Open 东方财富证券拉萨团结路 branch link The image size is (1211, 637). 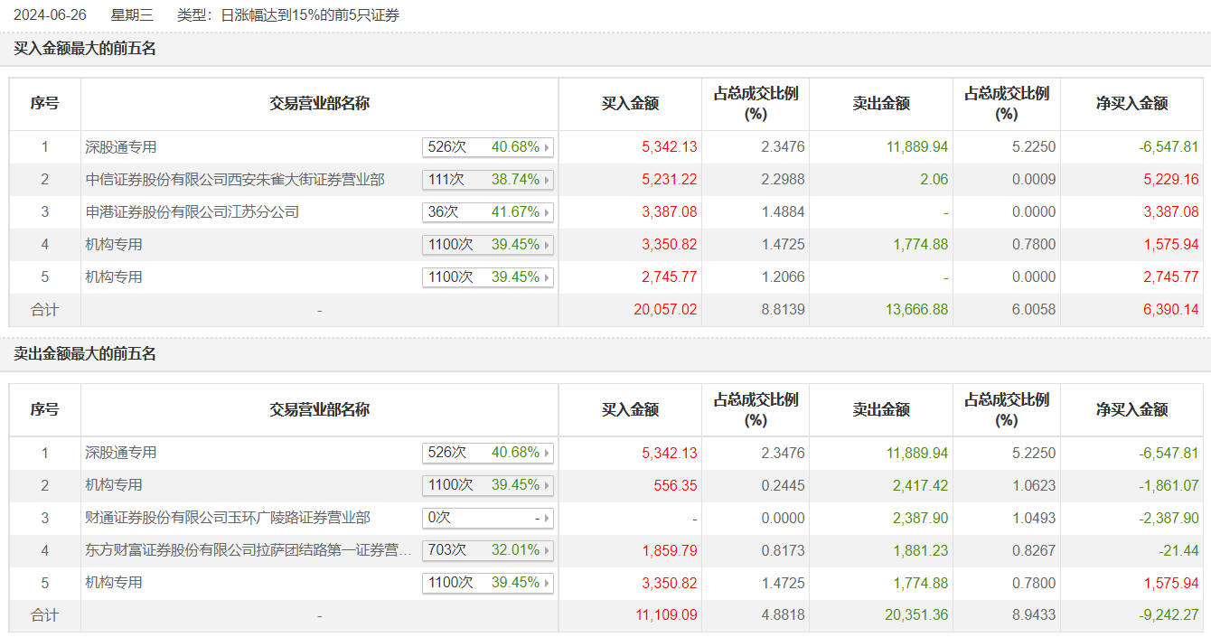[249, 550]
